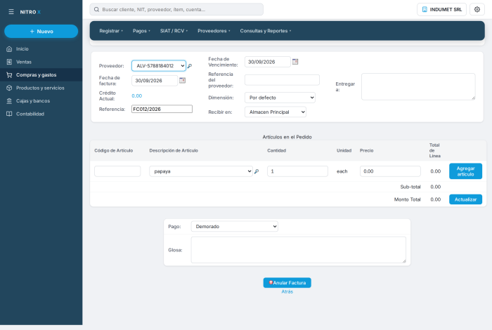Click the Anular Factura button
The image size is (492, 330).
[x=287, y=283]
